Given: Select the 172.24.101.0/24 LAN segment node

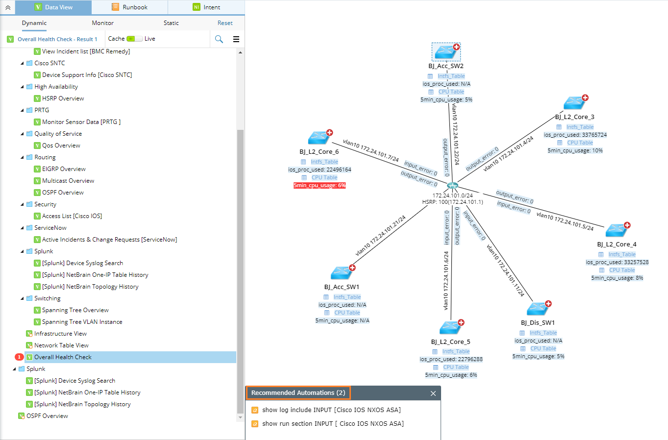Looking at the screenshot, I should [452, 186].
